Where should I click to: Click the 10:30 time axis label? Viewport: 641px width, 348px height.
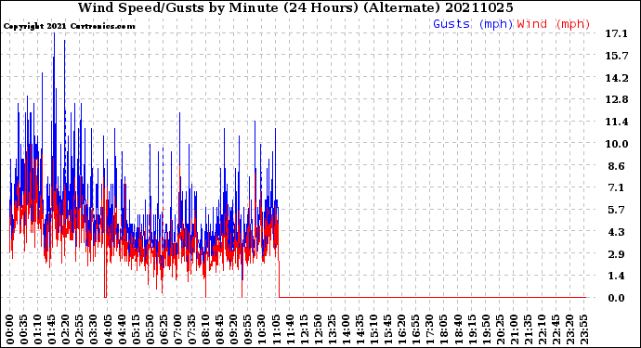(x=262, y=329)
